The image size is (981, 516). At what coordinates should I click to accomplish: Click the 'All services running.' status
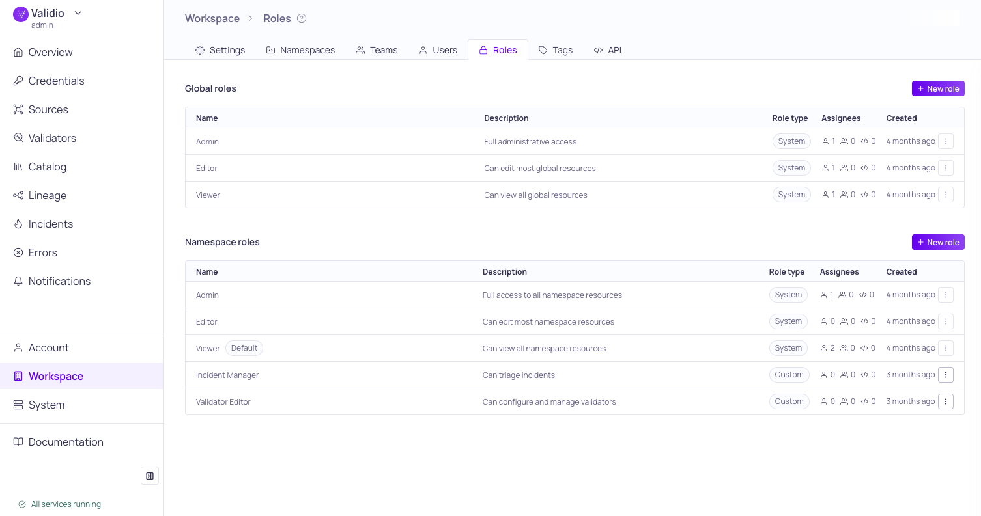pos(61,504)
